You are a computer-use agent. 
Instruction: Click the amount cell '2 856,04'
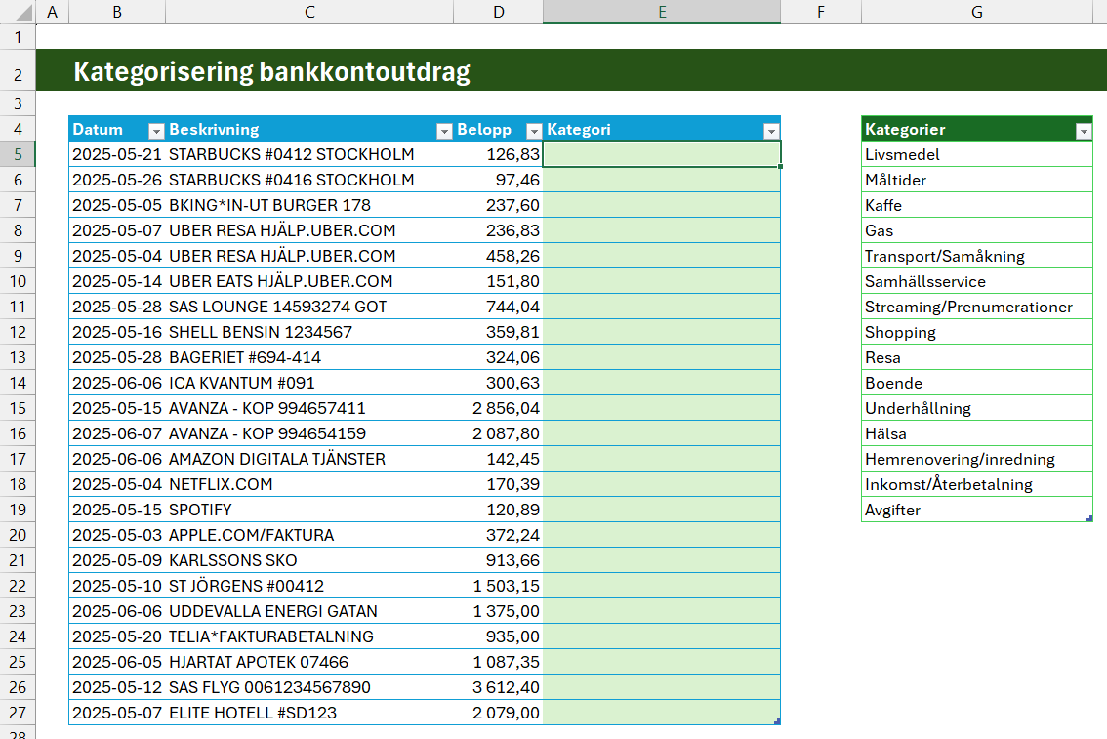(499, 408)
